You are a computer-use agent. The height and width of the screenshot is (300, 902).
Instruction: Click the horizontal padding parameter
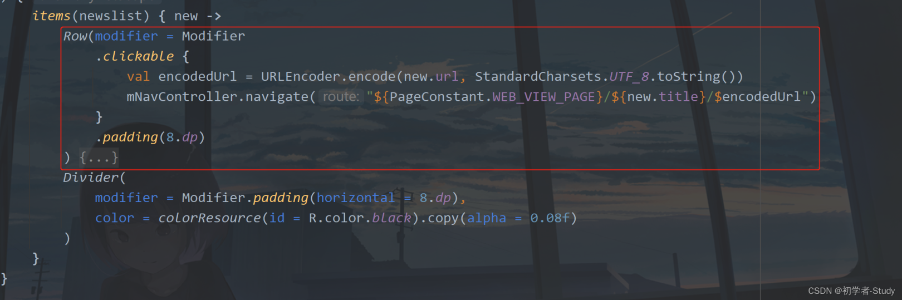coord(356,198)
